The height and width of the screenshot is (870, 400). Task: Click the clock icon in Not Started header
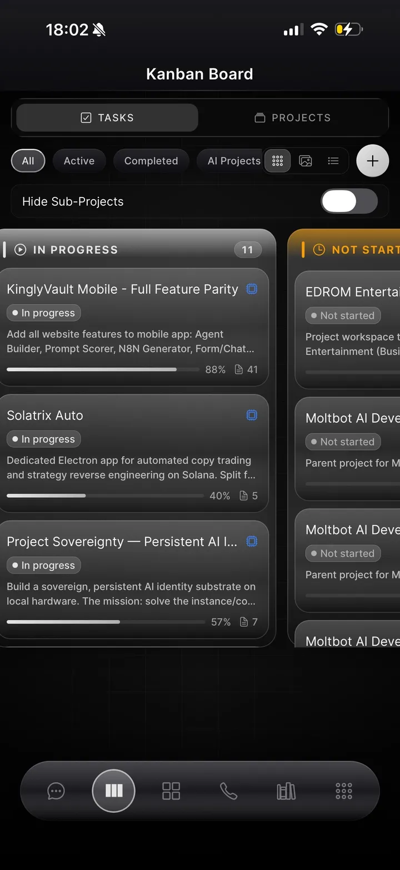point(319,250)
